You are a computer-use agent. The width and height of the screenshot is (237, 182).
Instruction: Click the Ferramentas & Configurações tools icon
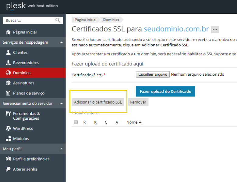8,113
